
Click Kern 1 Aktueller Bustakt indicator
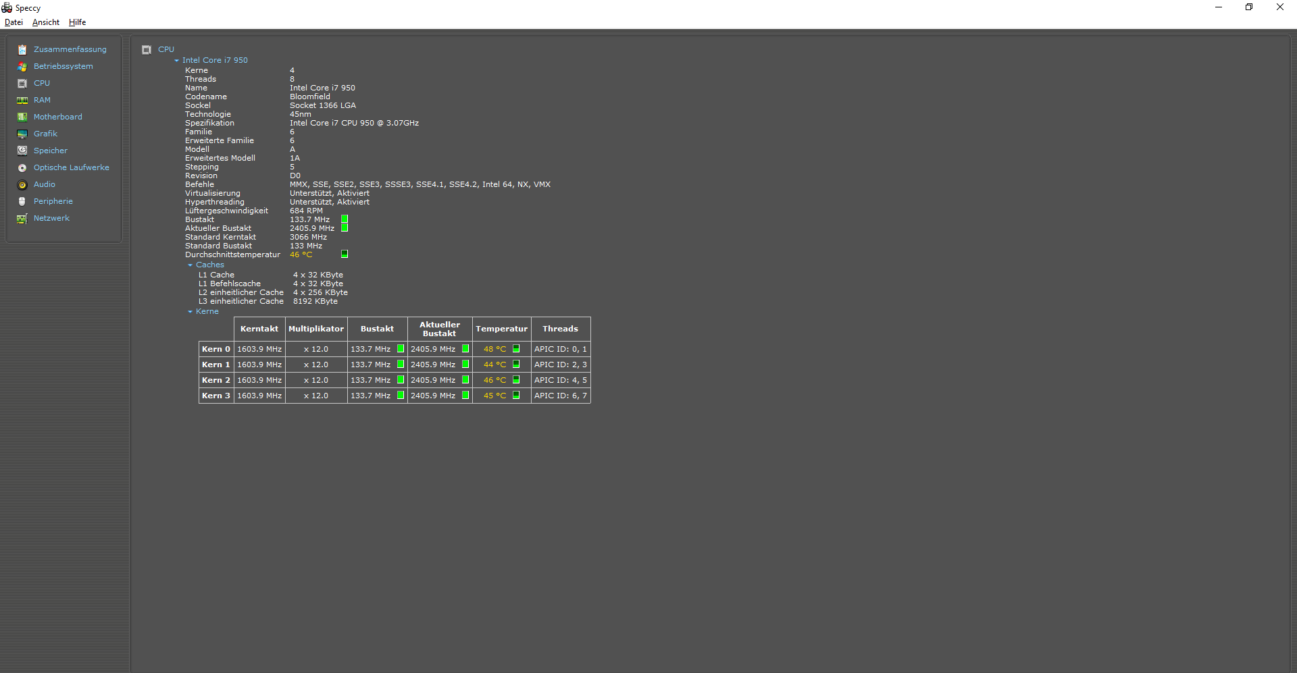pyautogui.click(x=465, y=365)
